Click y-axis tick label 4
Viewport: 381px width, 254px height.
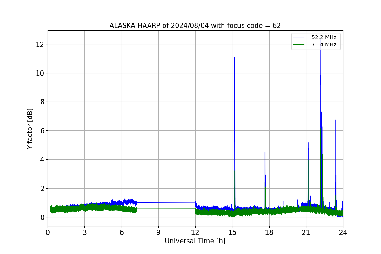42,160
